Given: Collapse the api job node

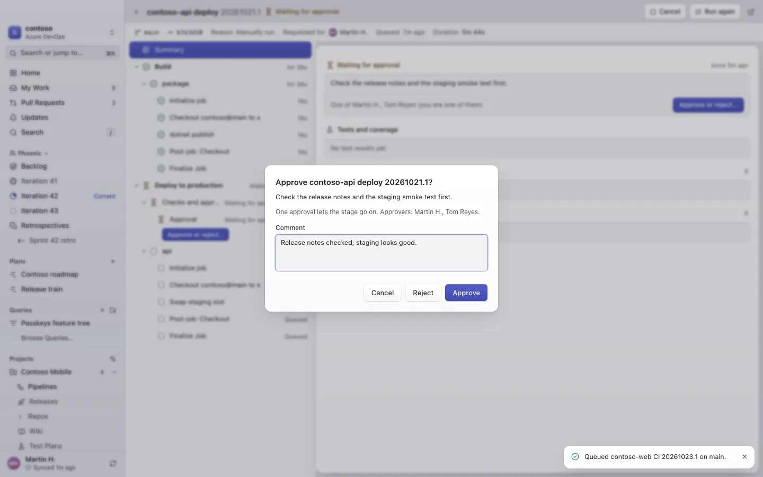Looking at the screenshot, I should pos(144,251).
